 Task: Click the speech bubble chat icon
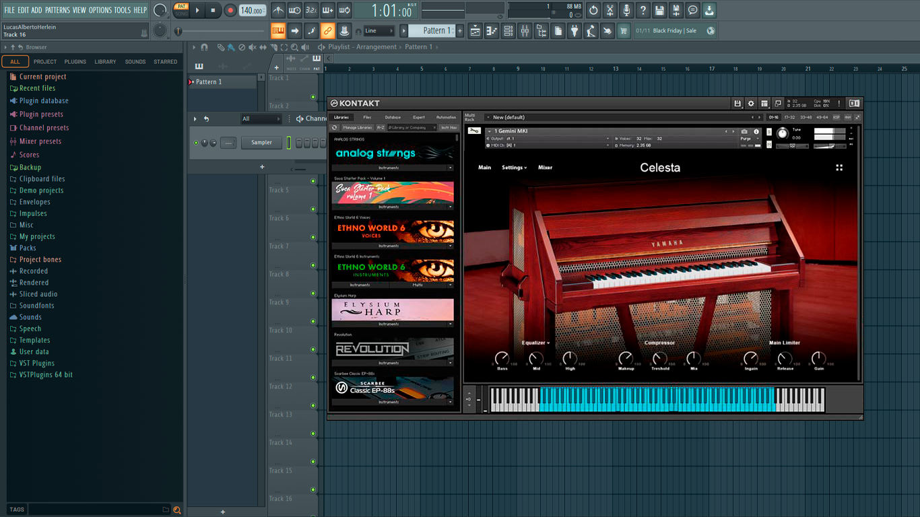(x=692, y=10)
